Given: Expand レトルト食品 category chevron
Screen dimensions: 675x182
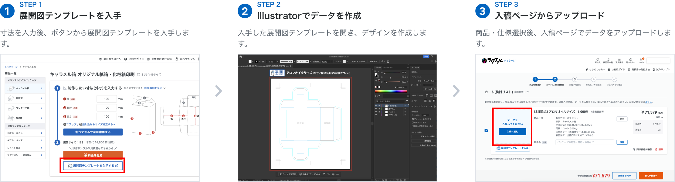Looking at the screenshot, I should coord(41,148).
